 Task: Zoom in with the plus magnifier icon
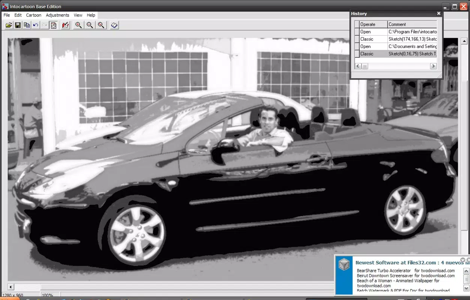[78, 25]
